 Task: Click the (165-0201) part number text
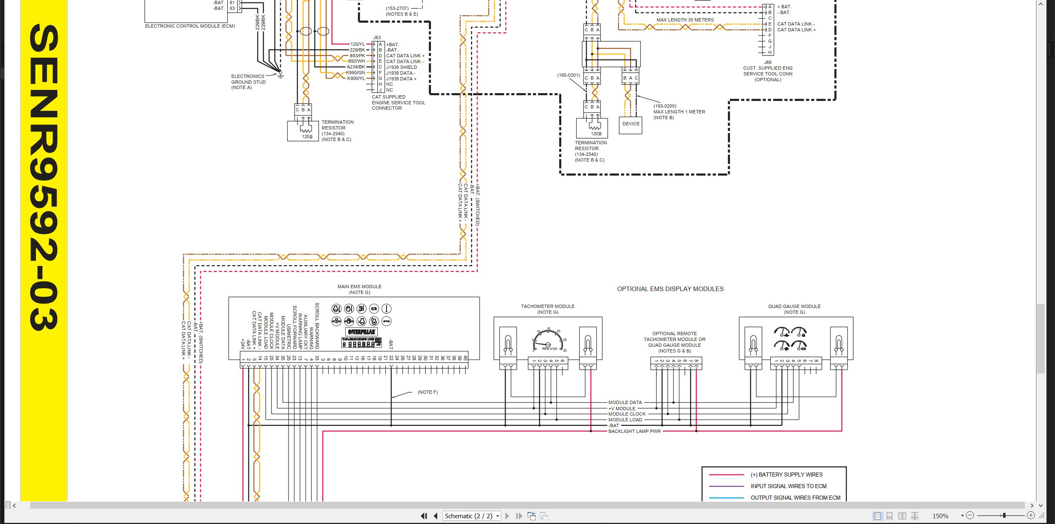[x=568, y=75]
